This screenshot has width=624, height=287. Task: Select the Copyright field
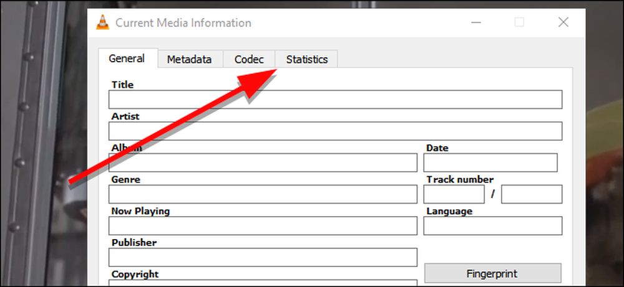263,283
